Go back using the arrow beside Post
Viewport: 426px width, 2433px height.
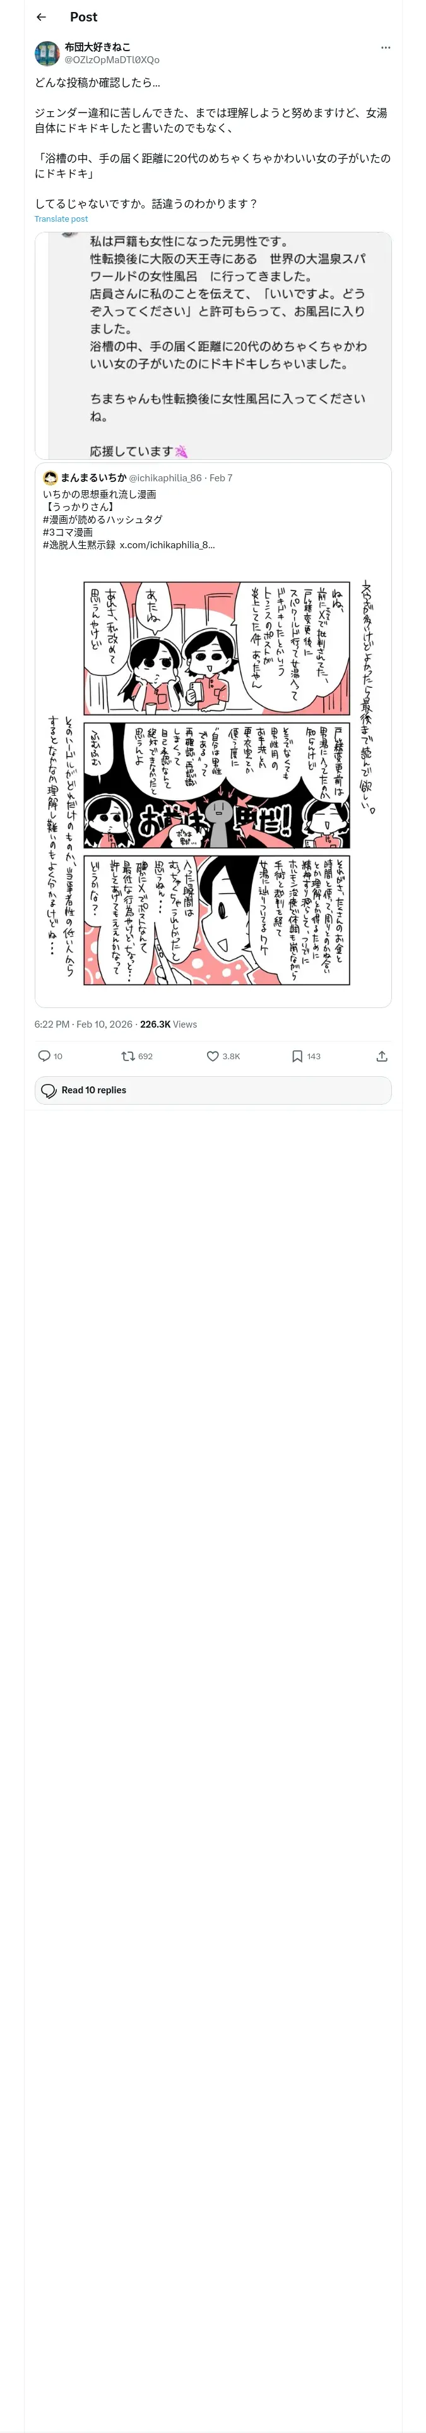click(42, 17)
